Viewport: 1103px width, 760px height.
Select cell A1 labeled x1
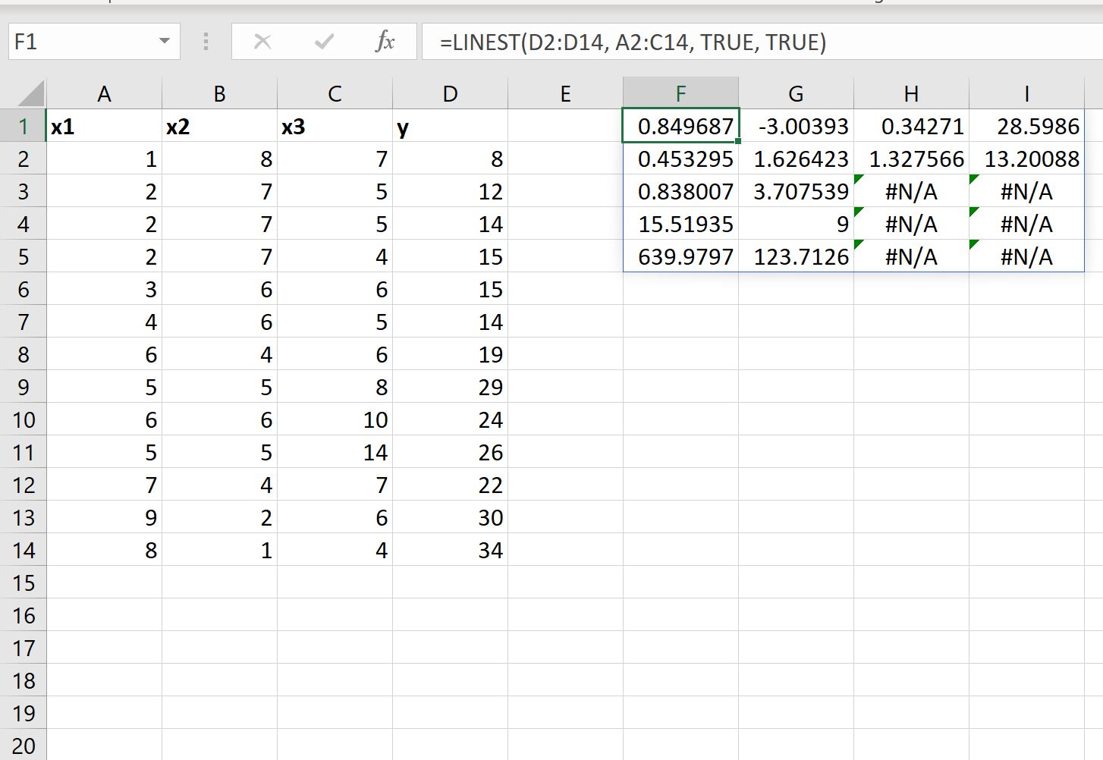(105, 126)
